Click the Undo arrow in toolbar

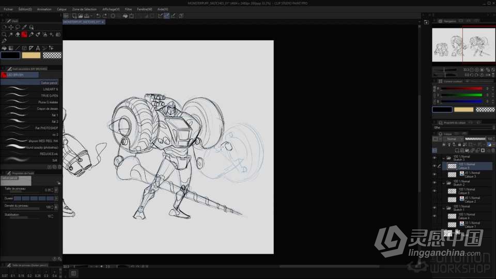98,16
